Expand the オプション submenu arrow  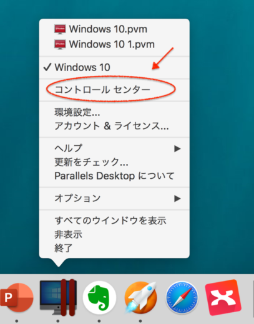tap(177, 198)
